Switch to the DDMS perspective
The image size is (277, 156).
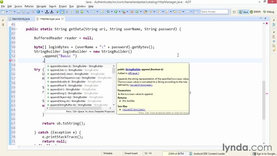[255, 12]
